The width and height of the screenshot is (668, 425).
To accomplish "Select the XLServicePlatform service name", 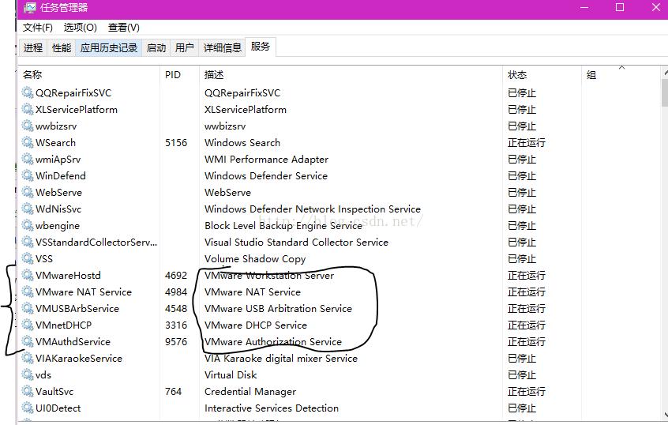I will 77,110.
